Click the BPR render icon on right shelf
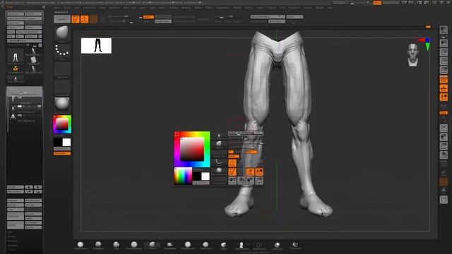 click(x=444, y=30)
